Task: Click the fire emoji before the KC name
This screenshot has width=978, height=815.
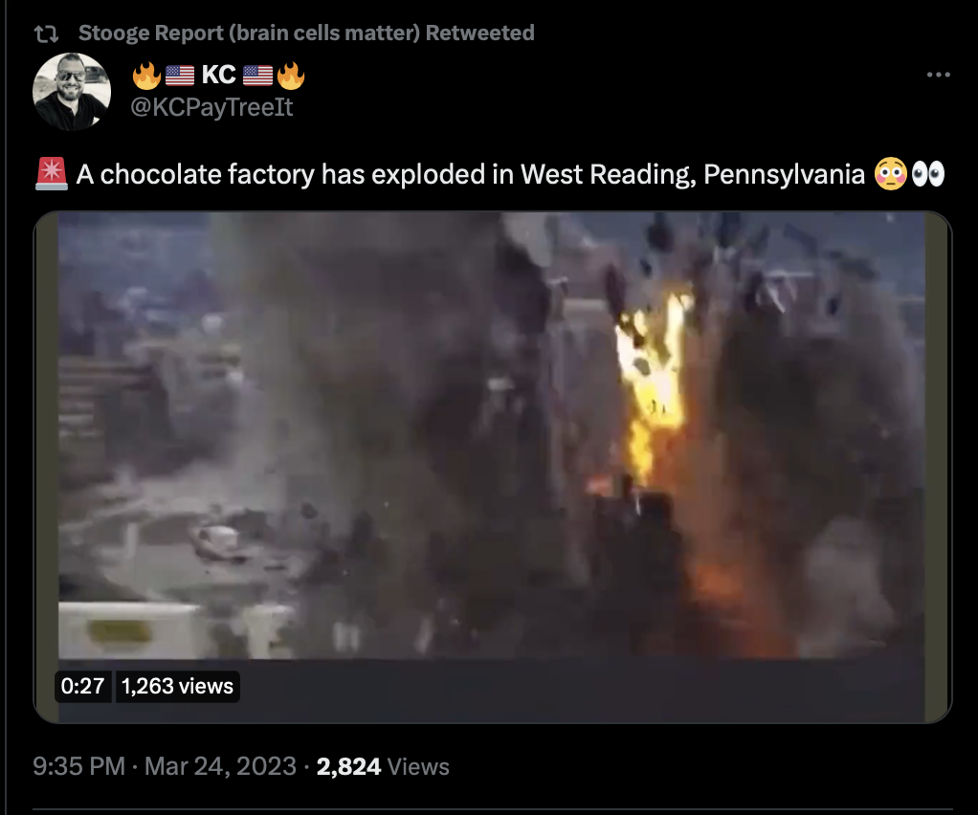Action: tap(146, 76)
